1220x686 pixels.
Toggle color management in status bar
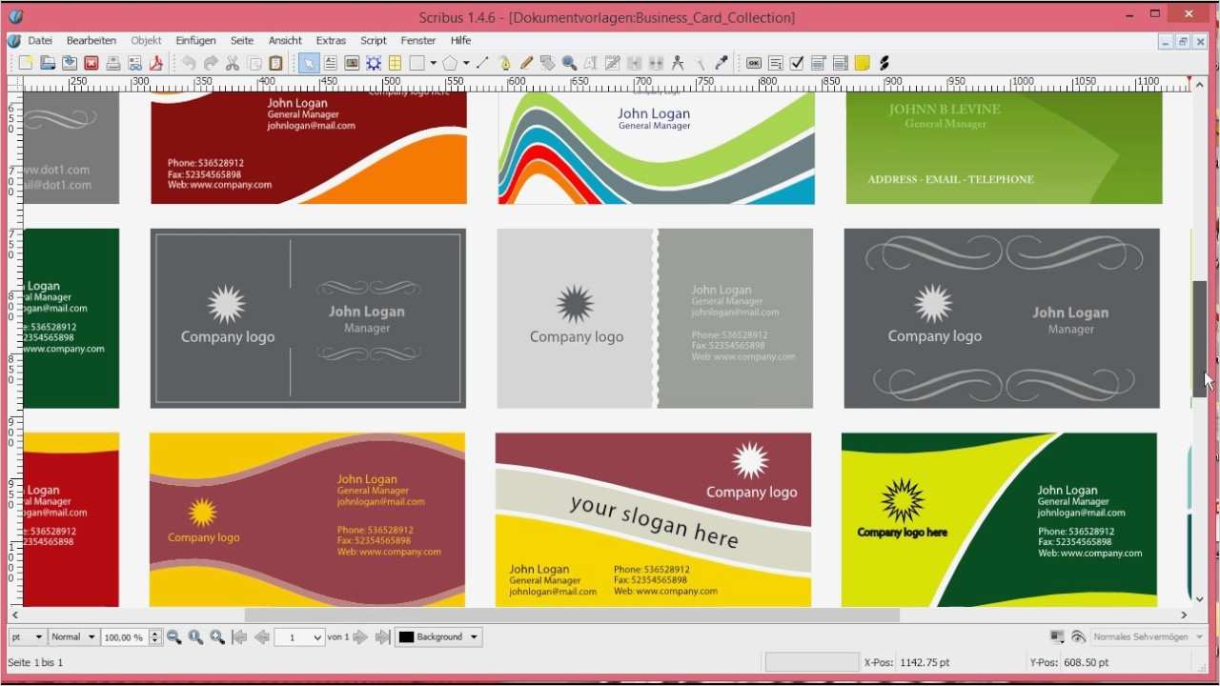click(1057, 636)
